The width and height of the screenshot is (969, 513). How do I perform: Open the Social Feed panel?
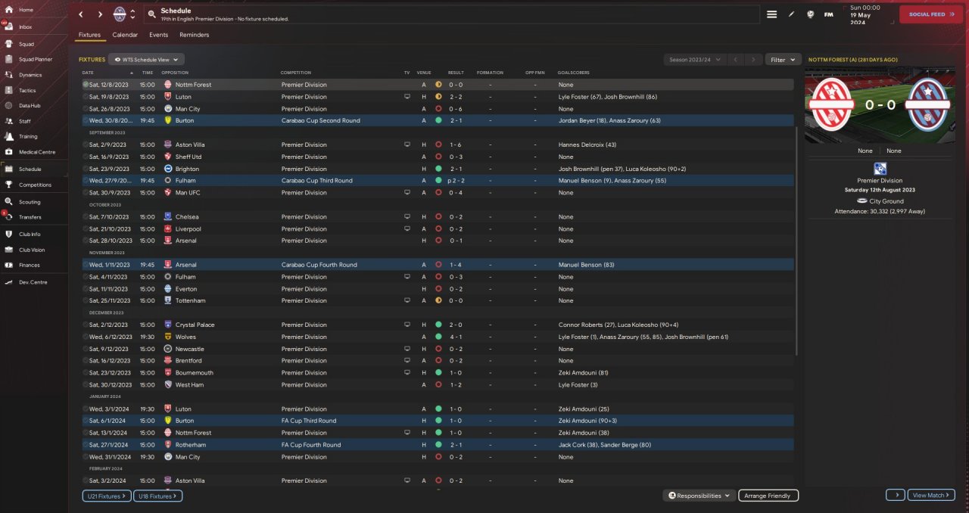click(930, 14)
